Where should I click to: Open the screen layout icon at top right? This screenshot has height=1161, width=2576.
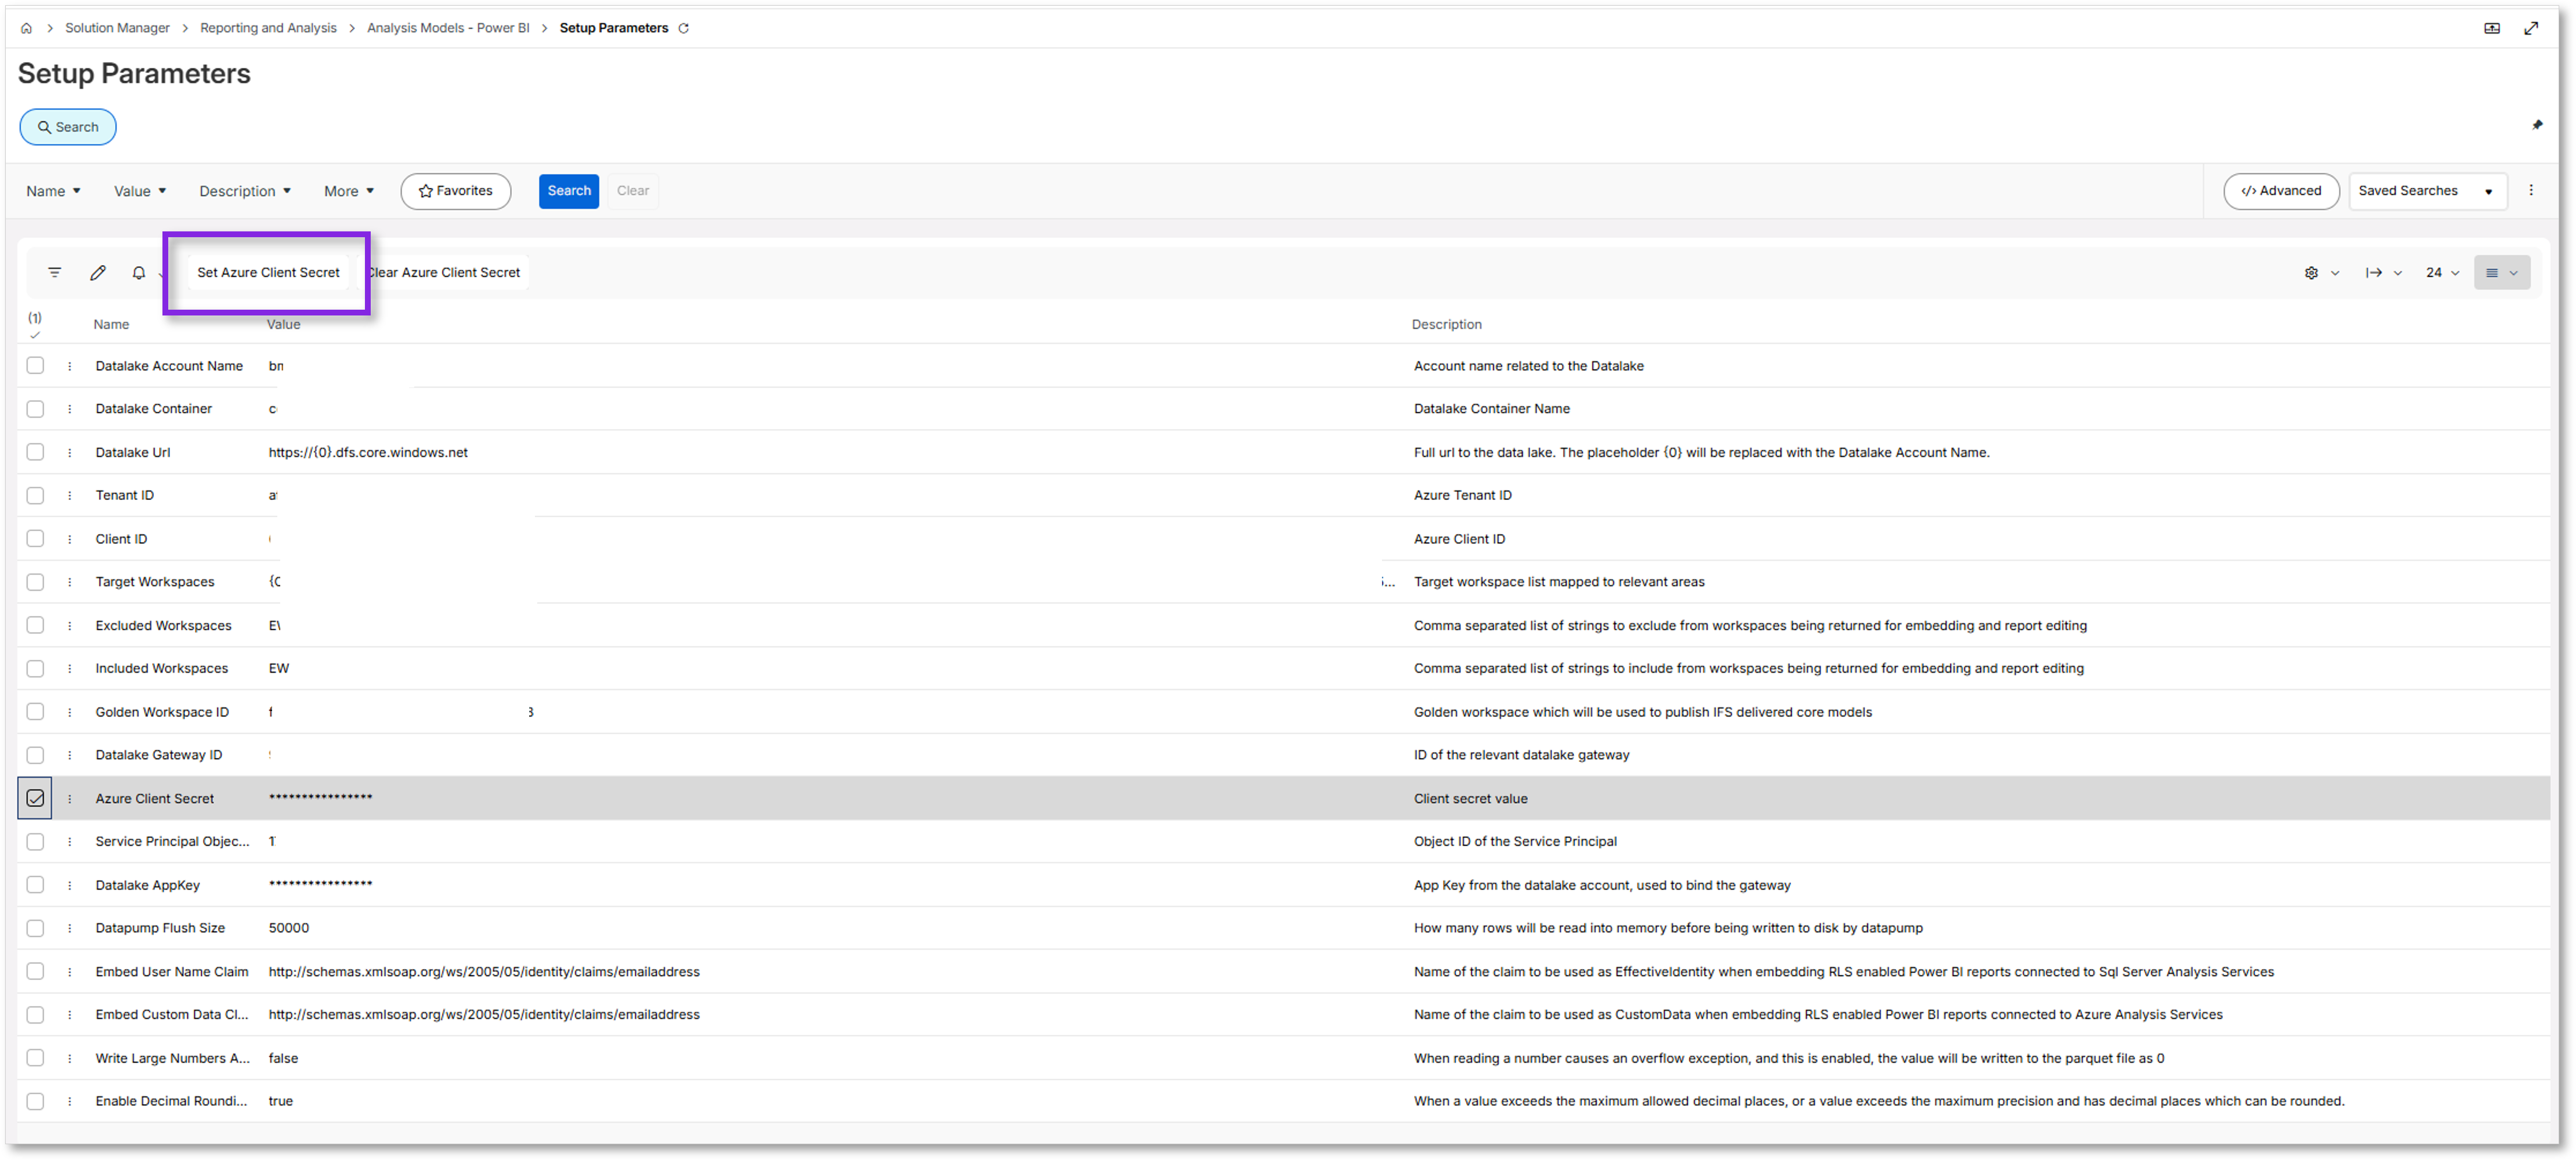coord(2491,28)
